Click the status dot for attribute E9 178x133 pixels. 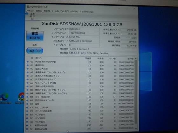click(27, 111)
